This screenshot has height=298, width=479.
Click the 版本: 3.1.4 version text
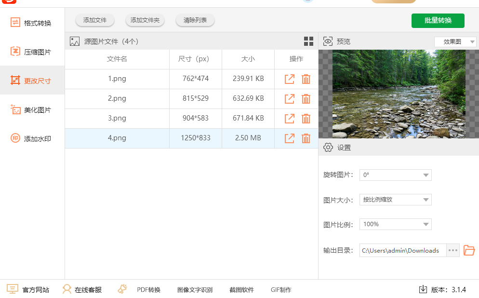(449, 290)
